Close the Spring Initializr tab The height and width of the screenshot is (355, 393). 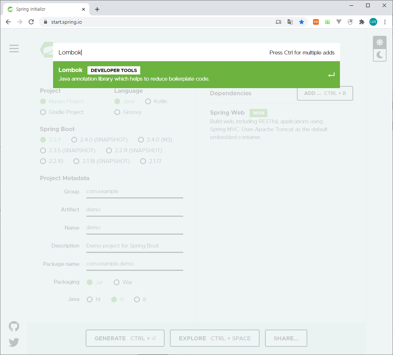84,9
